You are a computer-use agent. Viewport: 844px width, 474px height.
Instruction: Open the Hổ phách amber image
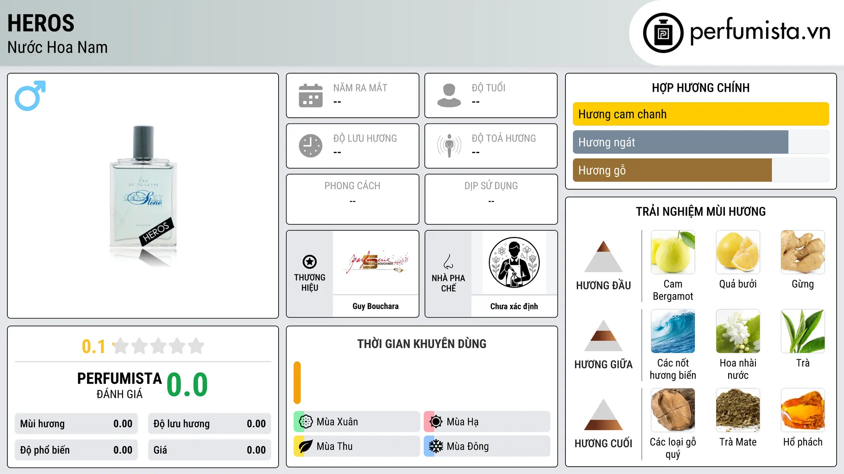803,410
